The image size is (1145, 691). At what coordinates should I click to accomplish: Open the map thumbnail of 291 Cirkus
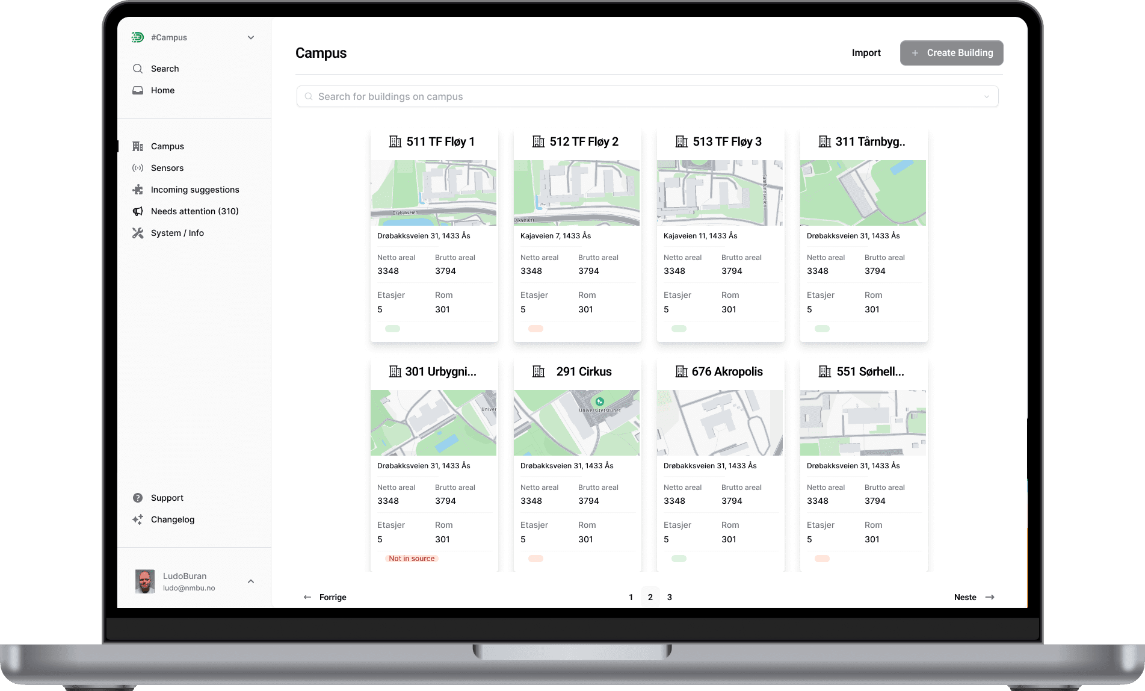576,423
